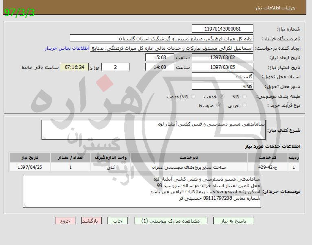Click the need number field 11970143000081

223,29
